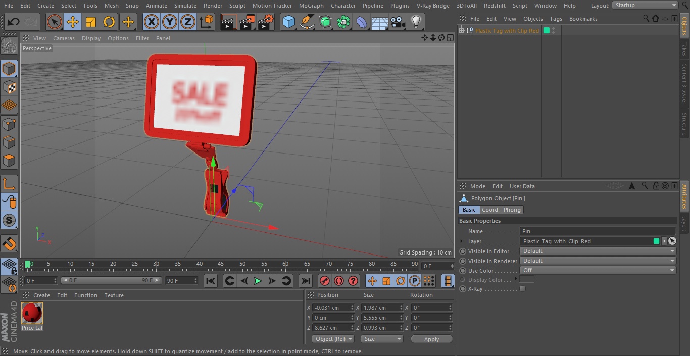Toggle Z axis lock
The width and height of the screenshot is (690, 356).
[x=188, y=22]
